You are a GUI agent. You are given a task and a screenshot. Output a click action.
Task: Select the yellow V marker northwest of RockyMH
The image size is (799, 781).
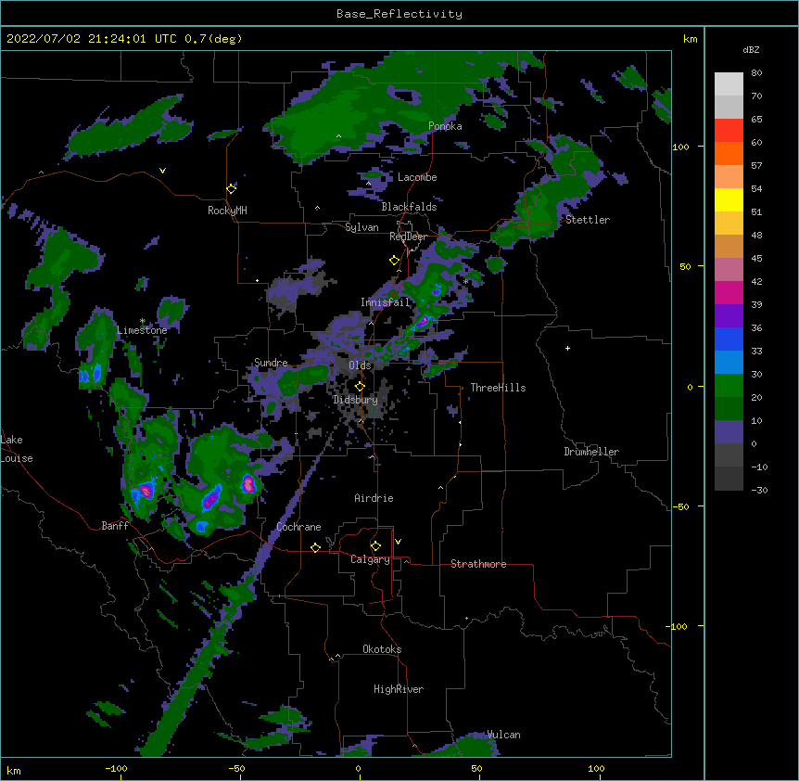point(162,171)
